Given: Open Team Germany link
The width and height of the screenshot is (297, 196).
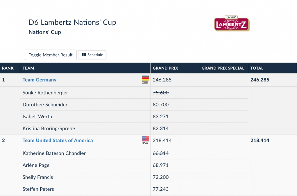Looking at the screenshot, I should click(40, 80).
